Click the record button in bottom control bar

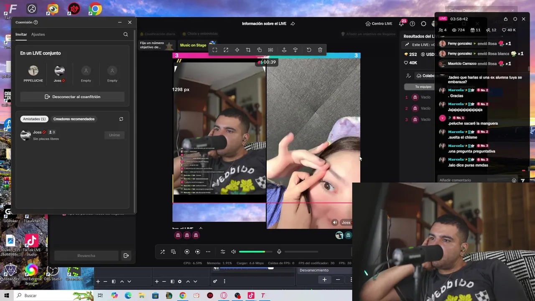(187, 252)
